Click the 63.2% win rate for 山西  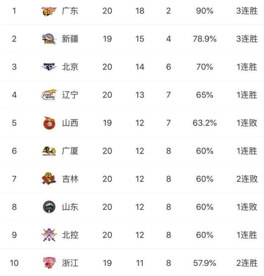pyautogui.click(x=205, y=123)
